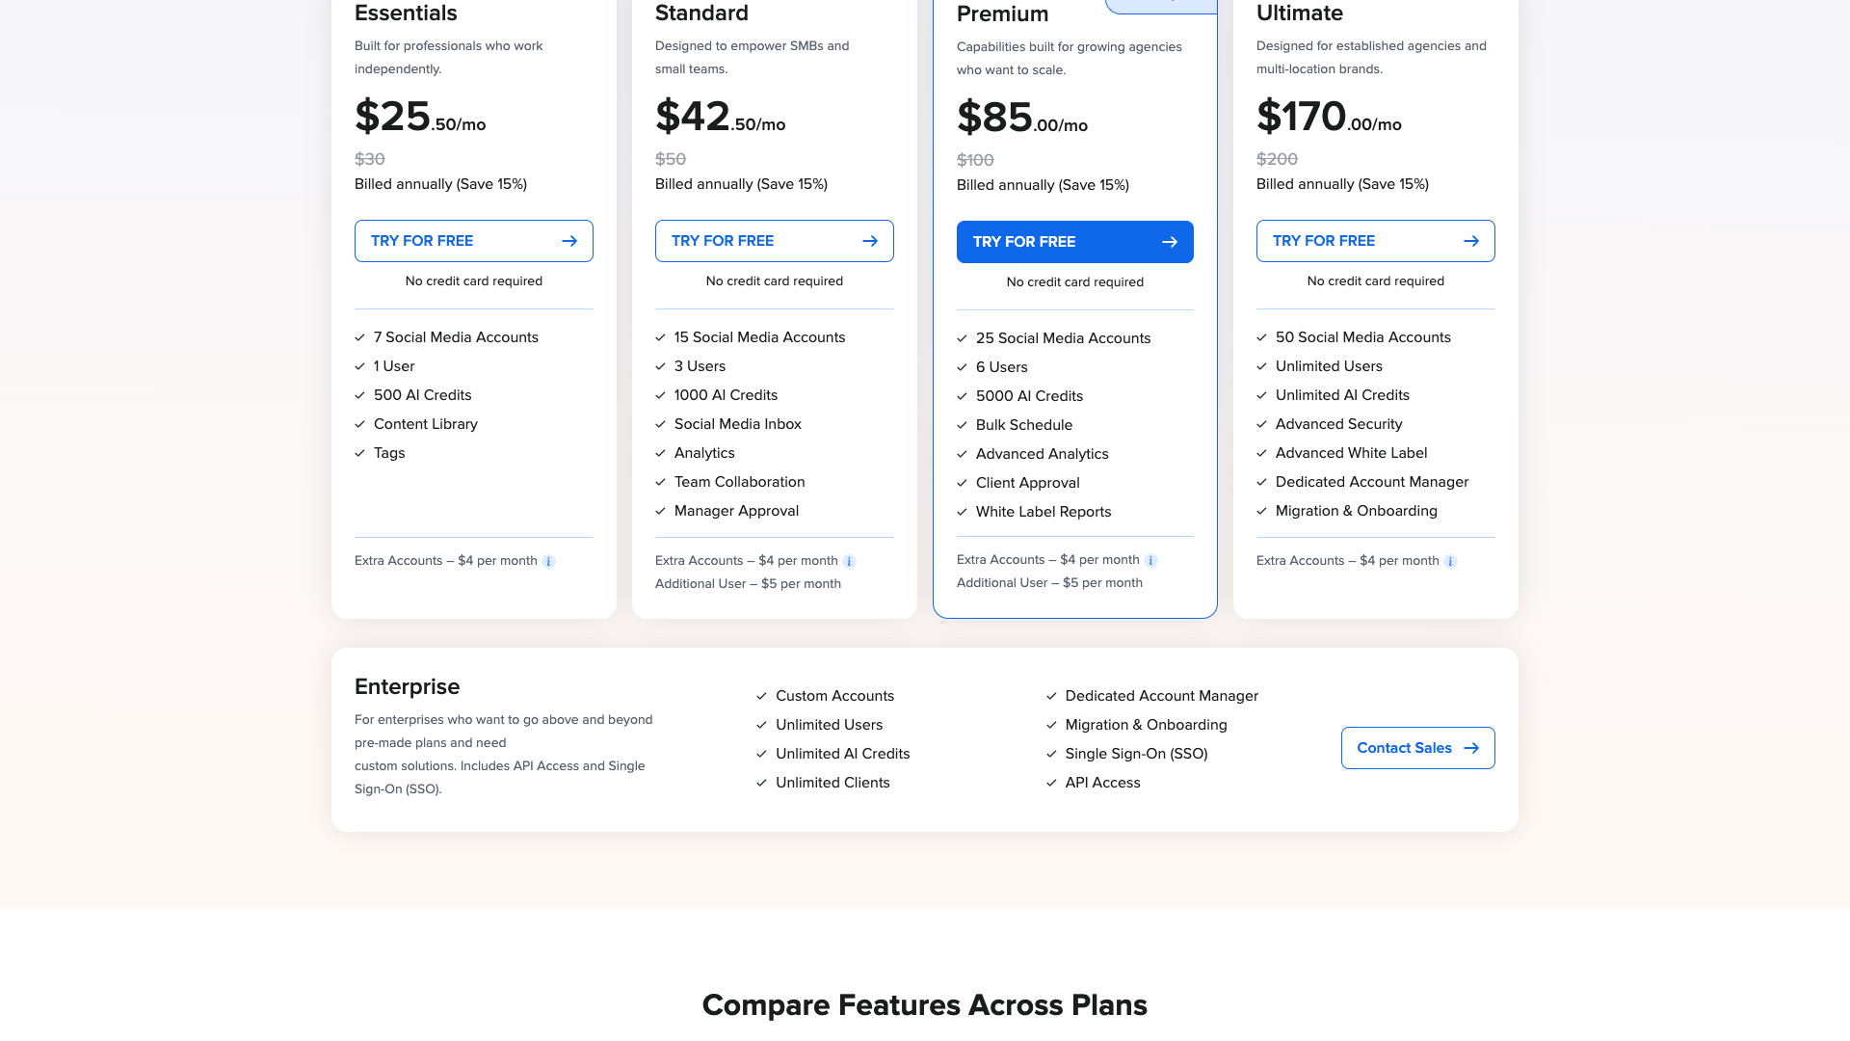
Task: Click the arrow icon in Ultimate Try for Free
Action: pyautogui.click(x=1470, y=241)
